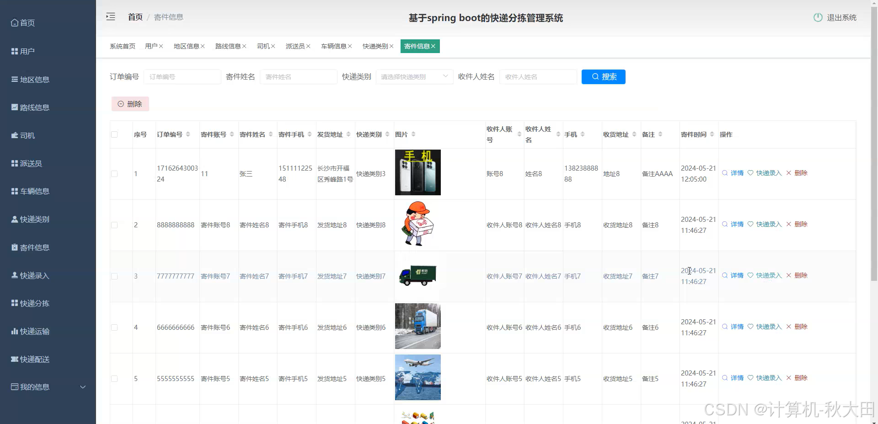Viewport: 878px width, 424px height.
Task: Sort by 快递类别 column header
Action: point(387,134)
